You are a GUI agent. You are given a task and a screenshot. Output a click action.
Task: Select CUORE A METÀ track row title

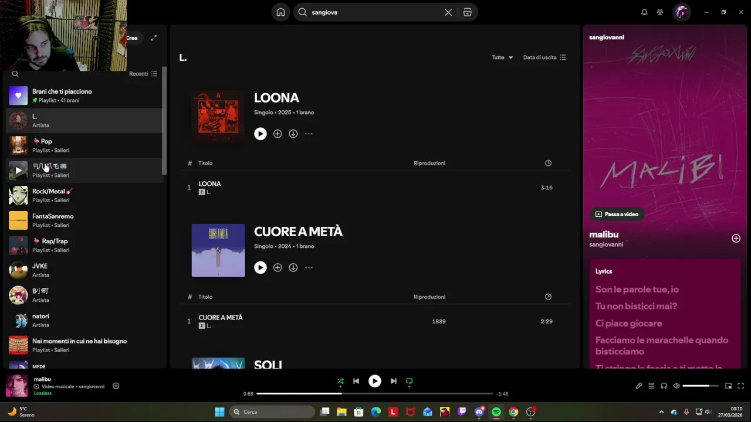pos(221,317)
